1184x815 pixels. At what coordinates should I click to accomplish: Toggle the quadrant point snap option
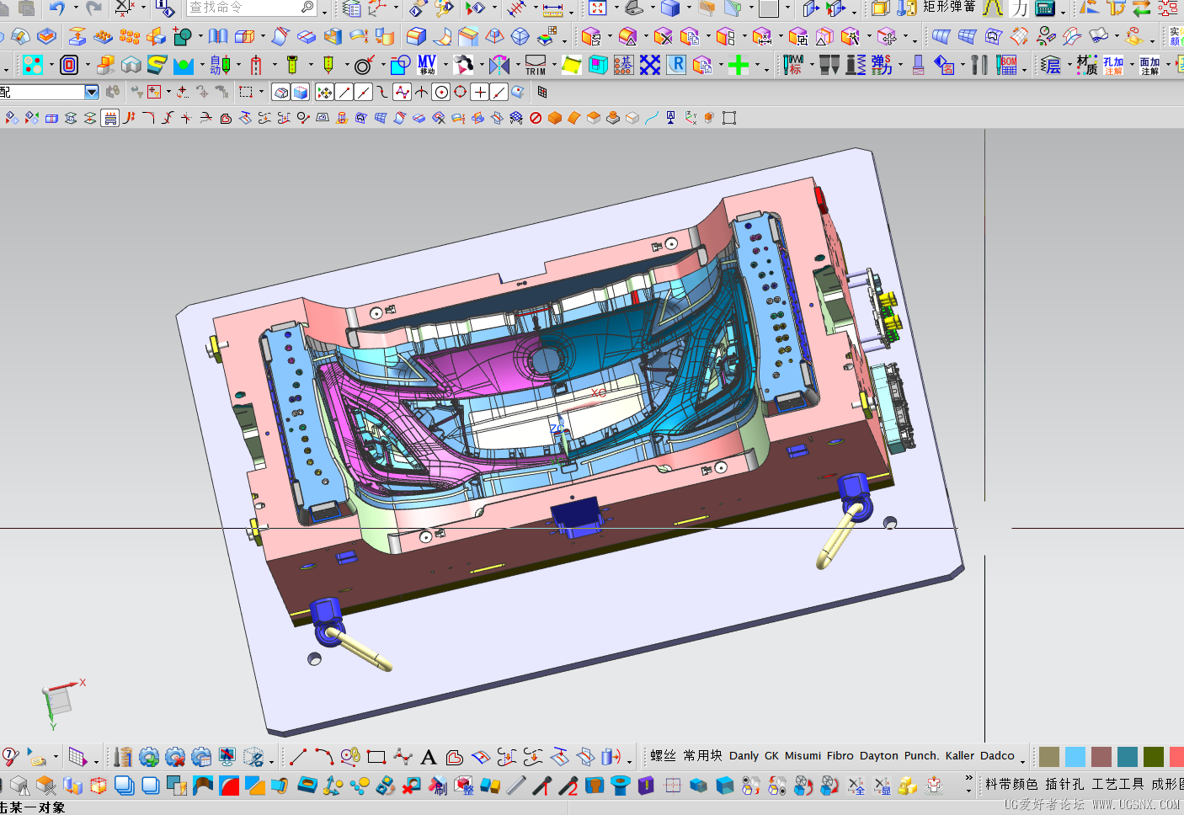pyautogui.click(x=460, y=93)
